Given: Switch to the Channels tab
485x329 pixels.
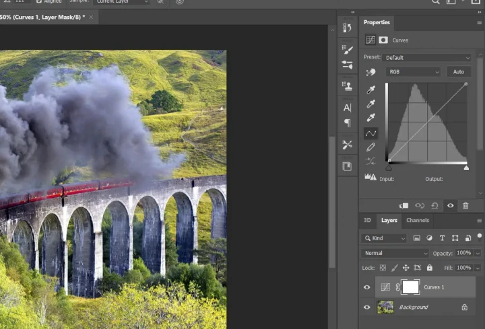Looking at the screenshot, I should coord(418,220).
